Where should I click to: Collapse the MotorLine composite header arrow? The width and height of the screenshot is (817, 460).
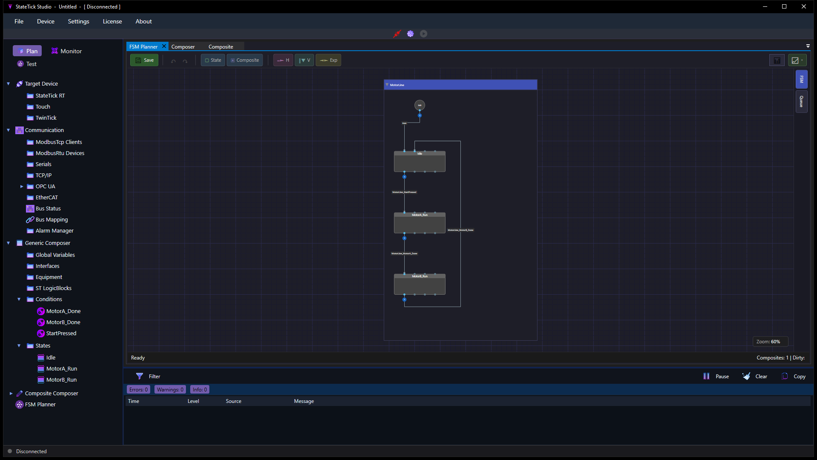[x=387, y=85]
